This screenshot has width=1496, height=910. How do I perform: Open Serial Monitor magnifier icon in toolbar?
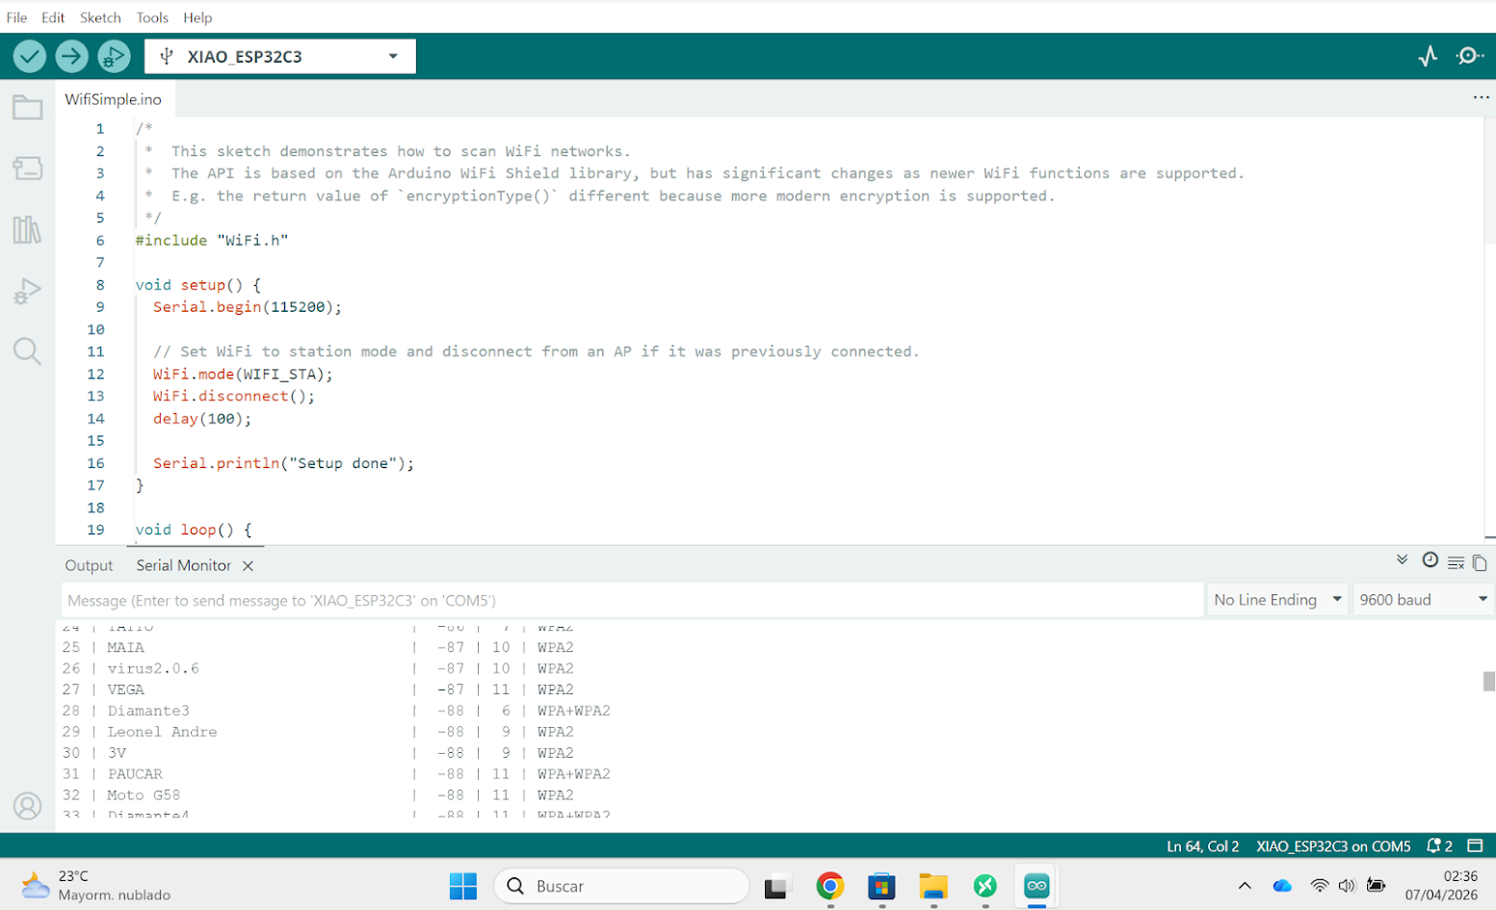tap(1470, 57)
